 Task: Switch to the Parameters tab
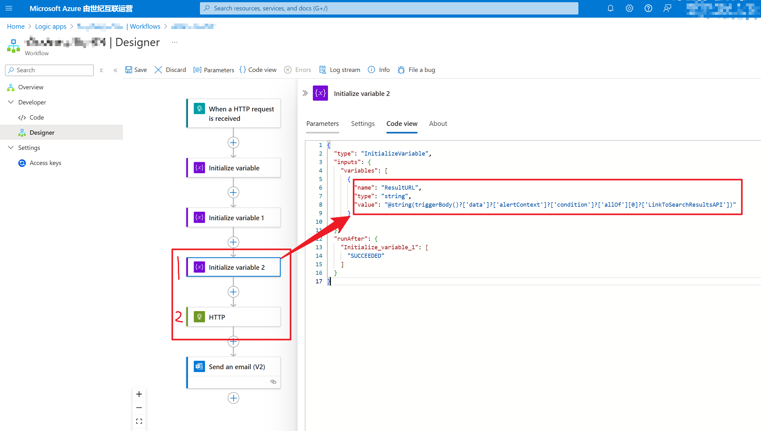(x=322, y=124)
